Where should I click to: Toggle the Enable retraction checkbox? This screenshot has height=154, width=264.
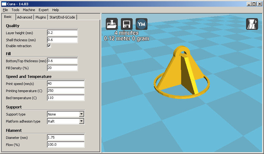(x=49, y=46)
